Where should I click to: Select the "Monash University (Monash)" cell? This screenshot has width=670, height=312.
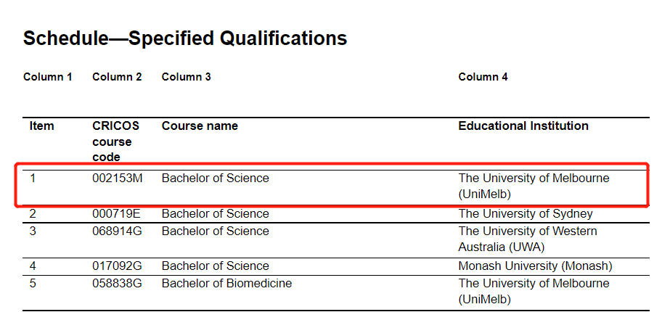click(x=535, y=266)
